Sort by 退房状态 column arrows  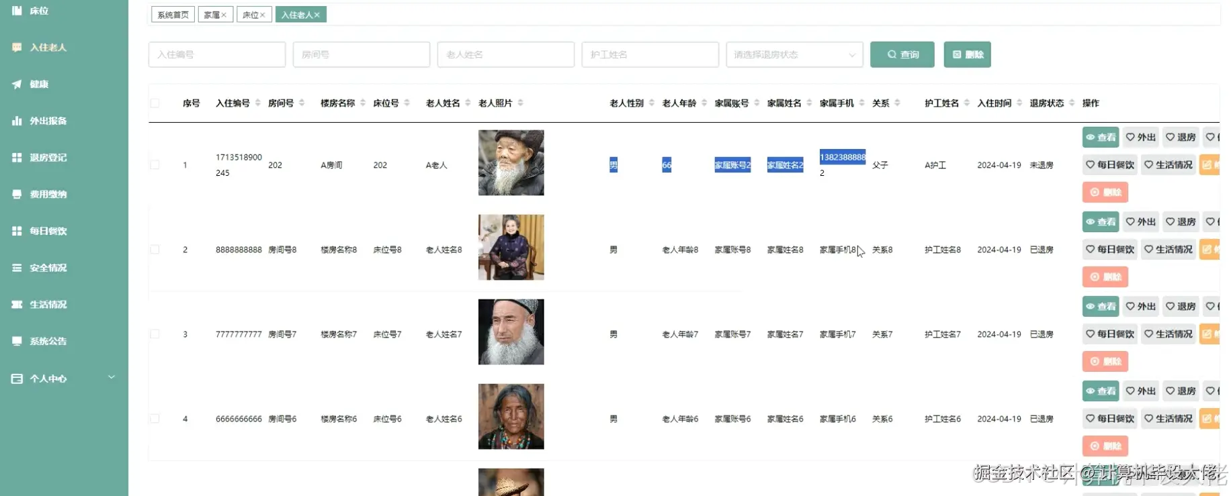click(x=1072, y=103)
